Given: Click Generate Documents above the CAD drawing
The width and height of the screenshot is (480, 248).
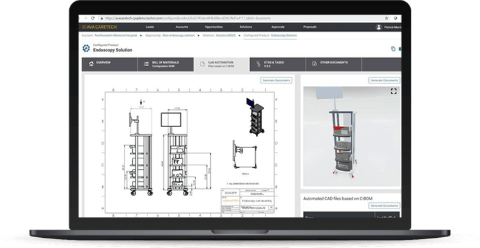Looking at the screenshot, I should [x=276, y=80].
